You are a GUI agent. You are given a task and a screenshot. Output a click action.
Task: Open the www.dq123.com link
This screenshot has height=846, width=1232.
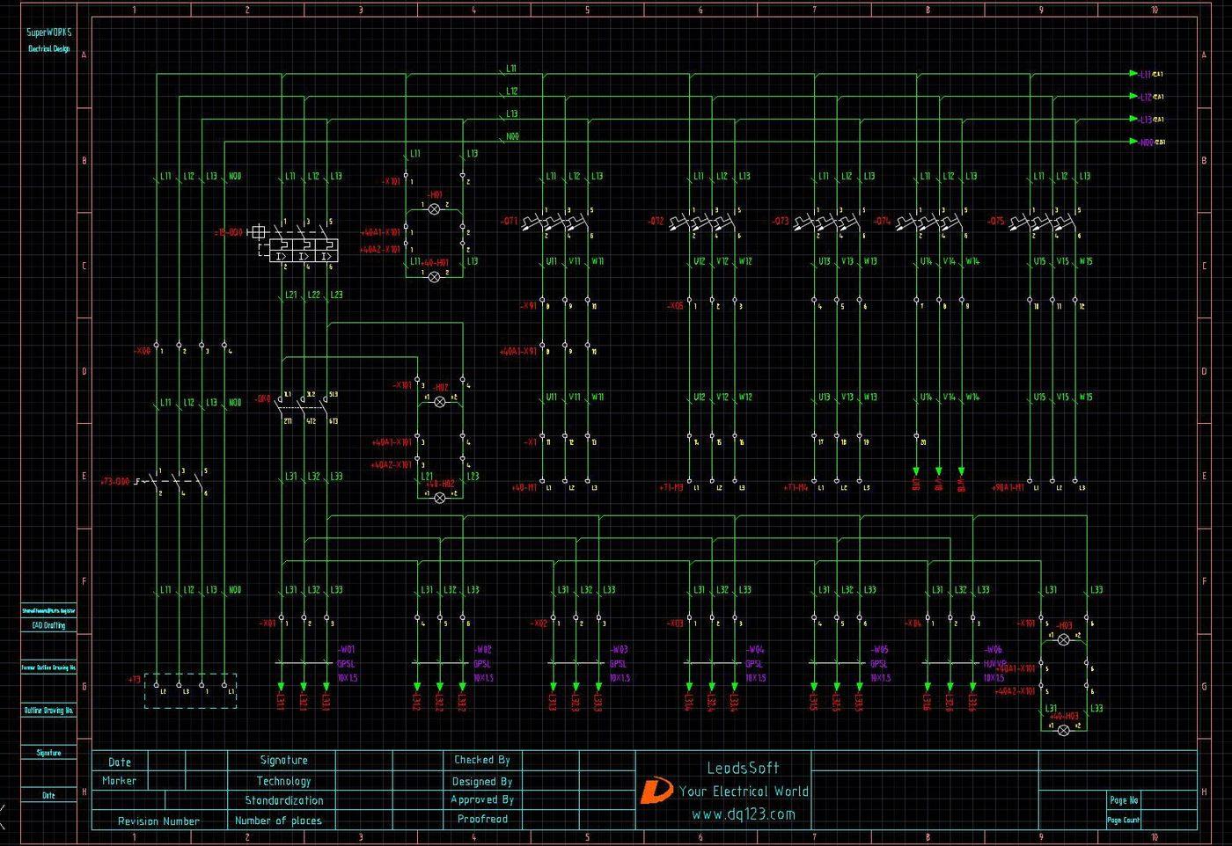[744, 814]
